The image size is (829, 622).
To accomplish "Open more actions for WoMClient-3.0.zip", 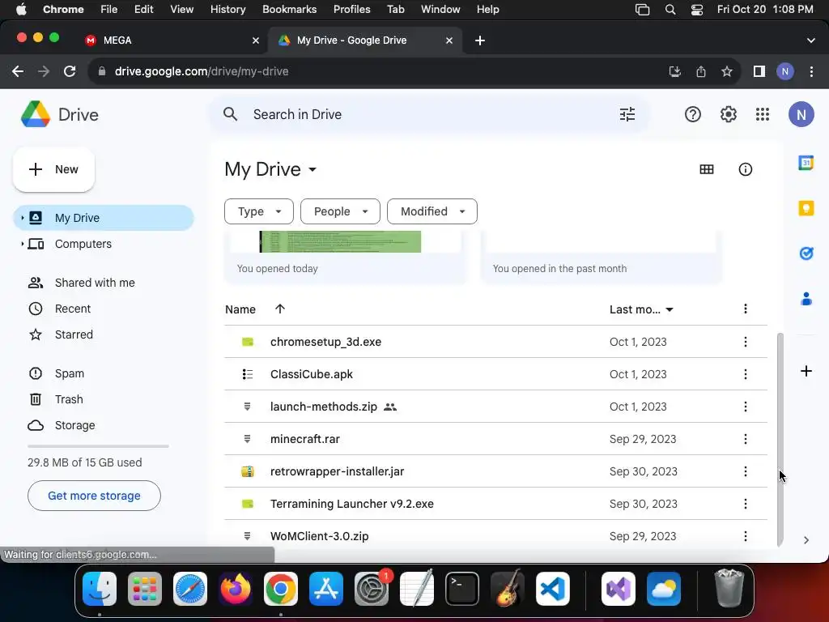I will [x=745, y=536].
